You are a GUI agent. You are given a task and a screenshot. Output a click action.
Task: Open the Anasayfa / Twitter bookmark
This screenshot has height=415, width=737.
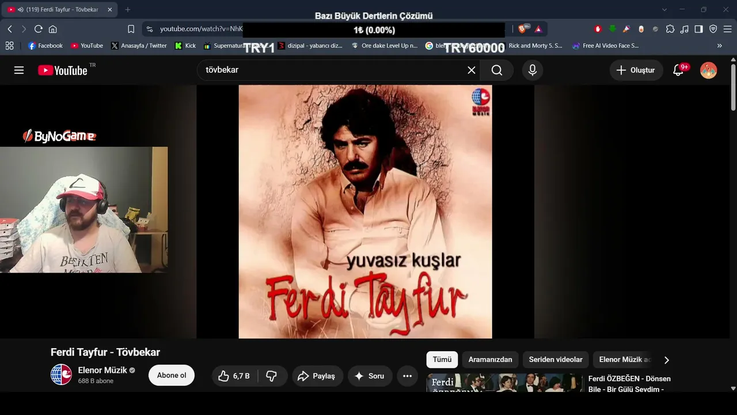139,46
